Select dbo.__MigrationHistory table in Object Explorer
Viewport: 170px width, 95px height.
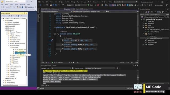tap(18, 44)
